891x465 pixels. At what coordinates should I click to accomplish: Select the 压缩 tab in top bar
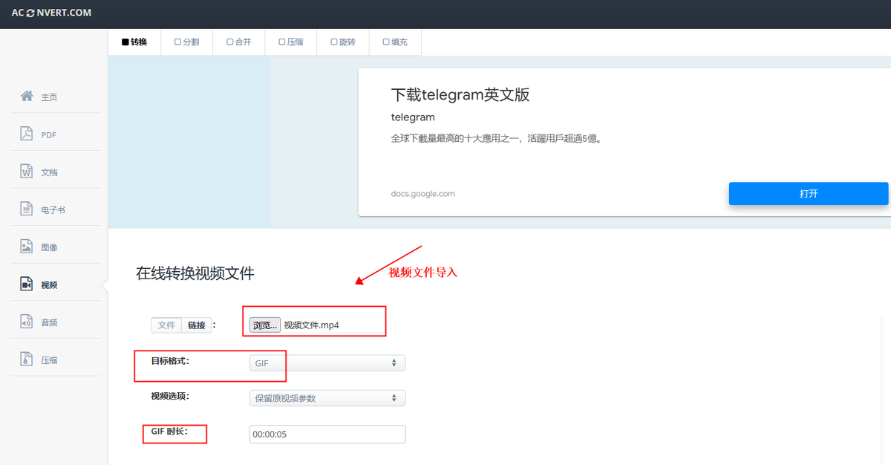tap(290, 42)
